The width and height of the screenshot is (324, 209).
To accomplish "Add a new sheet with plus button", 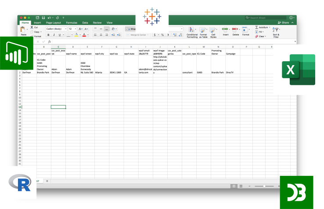I will pyautogui.click(x=47, y=181).
